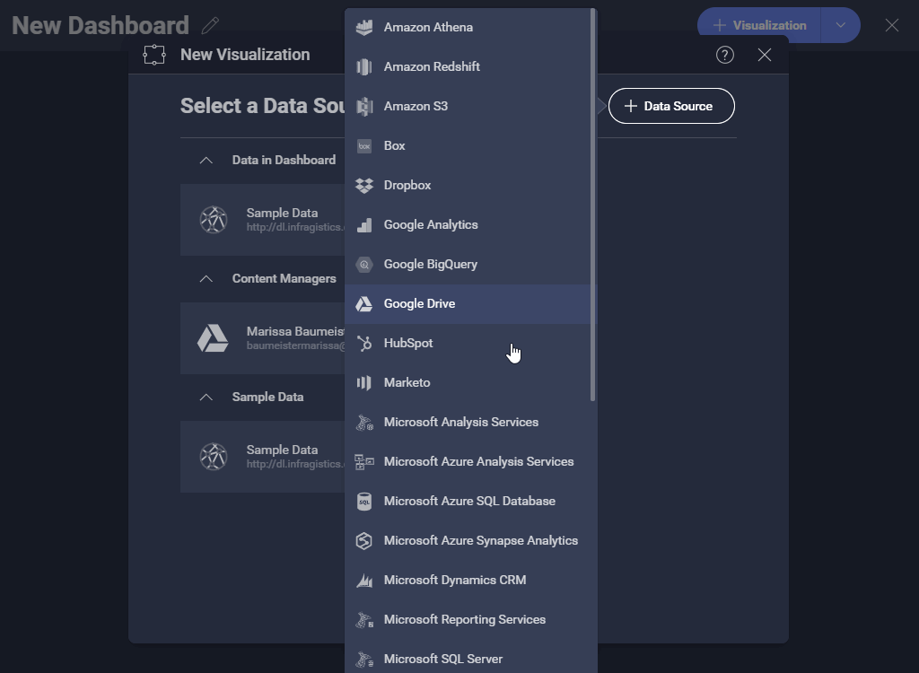The height and width of the screenshot is (673, 919).
Task: Click the Microsoft Dynamics CRM icon
Action: tap(364, 581)
